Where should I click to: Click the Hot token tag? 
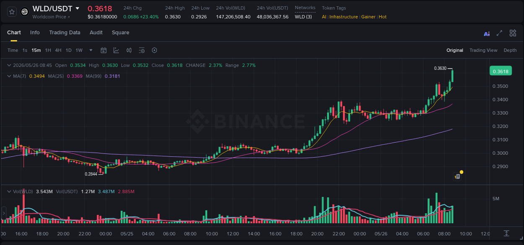(382, 17)
